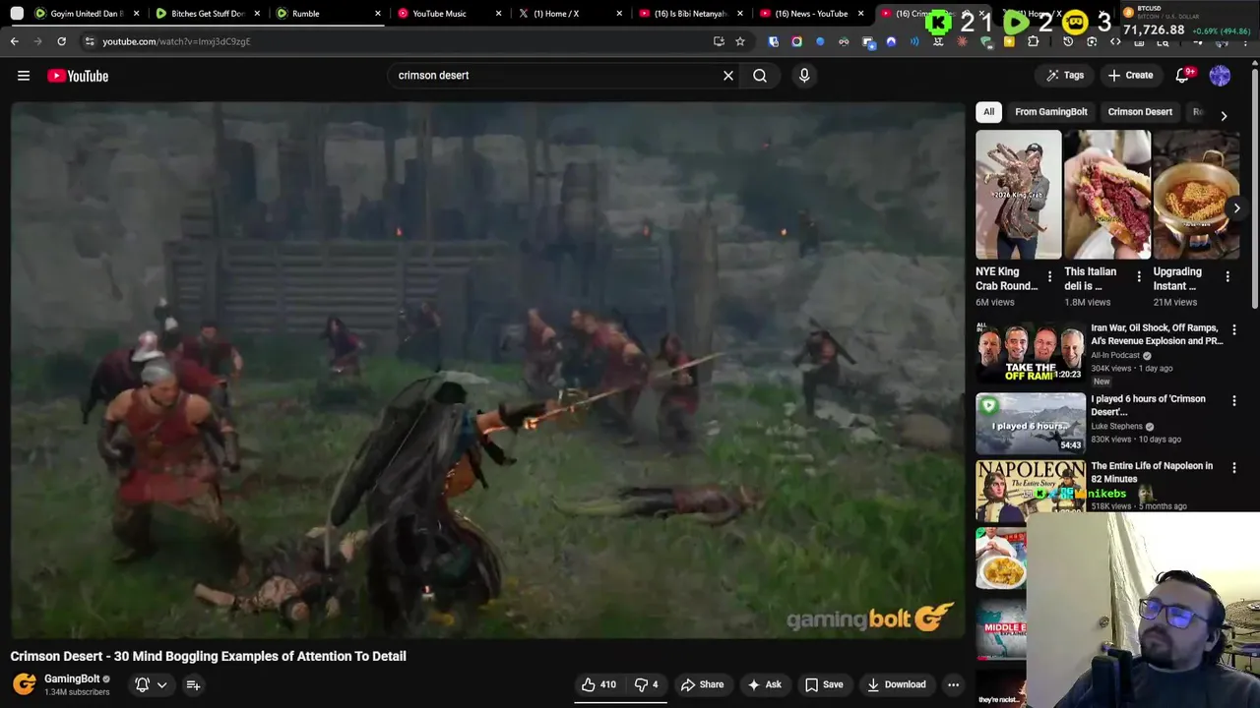
Task: Open the account avatar menu
Action: coord(1220,76)
